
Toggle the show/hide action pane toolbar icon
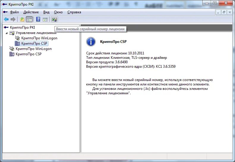coord(45,19)
